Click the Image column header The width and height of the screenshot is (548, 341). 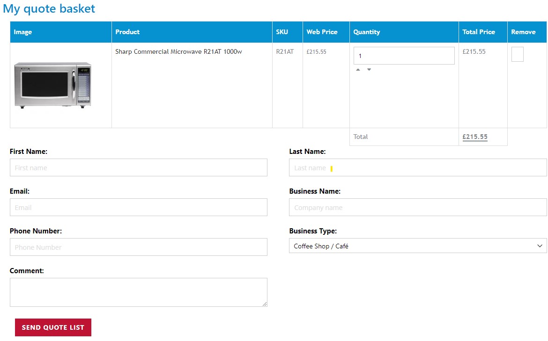tap(23, 32)
